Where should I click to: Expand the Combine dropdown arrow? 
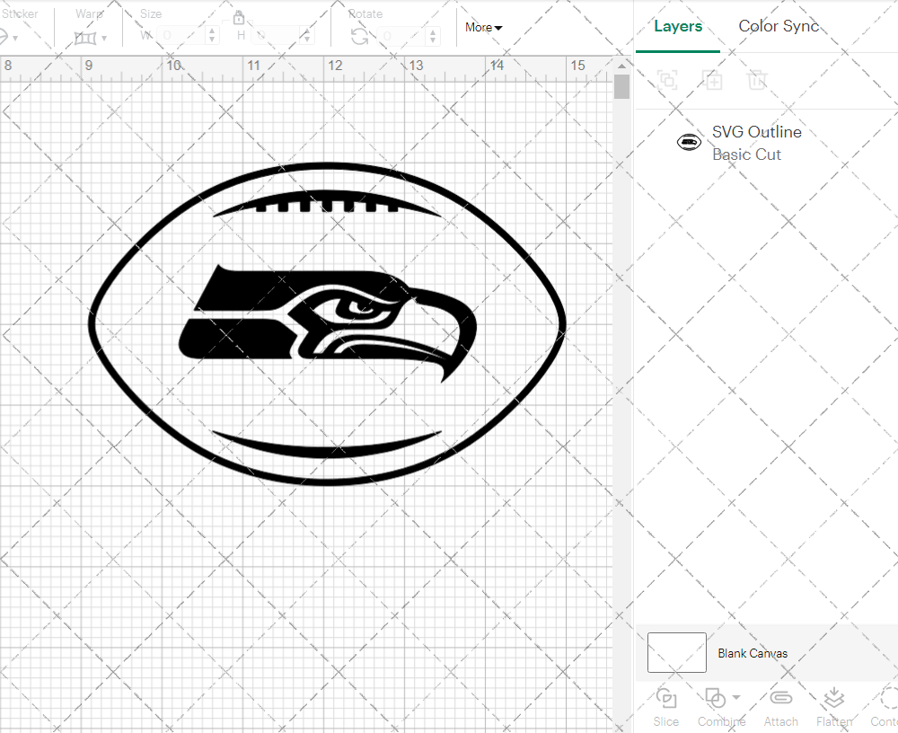click(736, 697)
